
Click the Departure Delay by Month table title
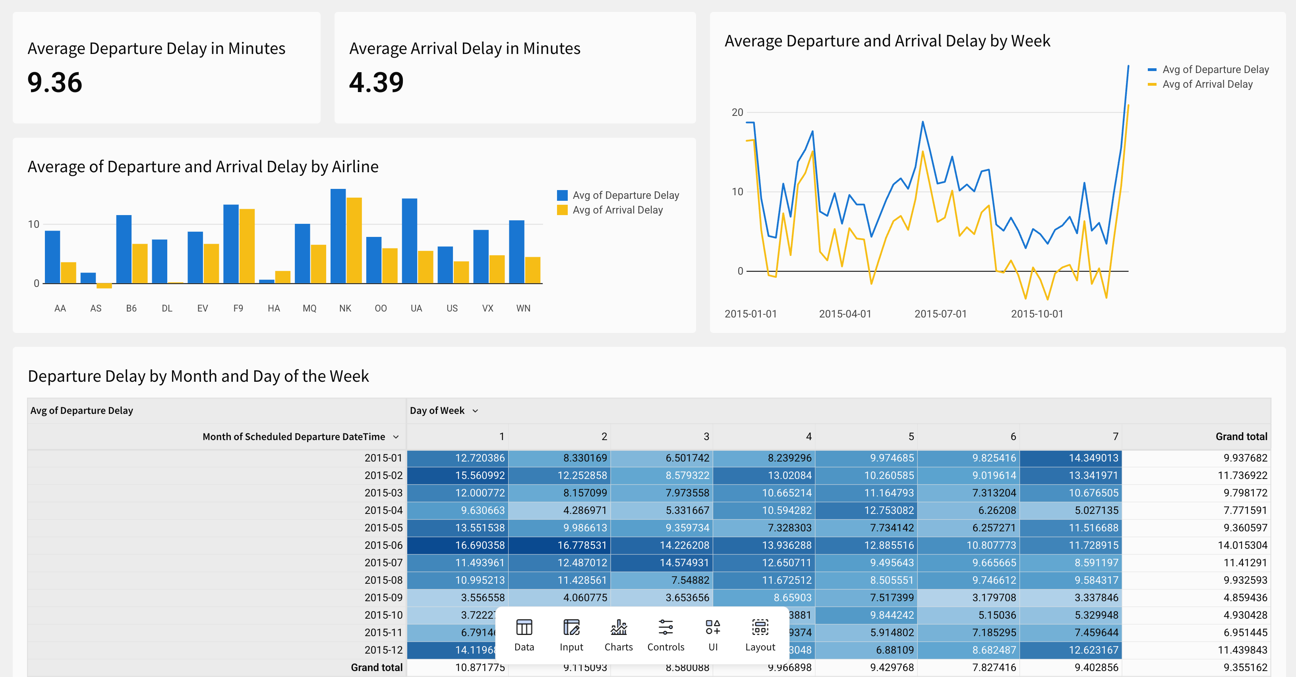pos(198,376)
